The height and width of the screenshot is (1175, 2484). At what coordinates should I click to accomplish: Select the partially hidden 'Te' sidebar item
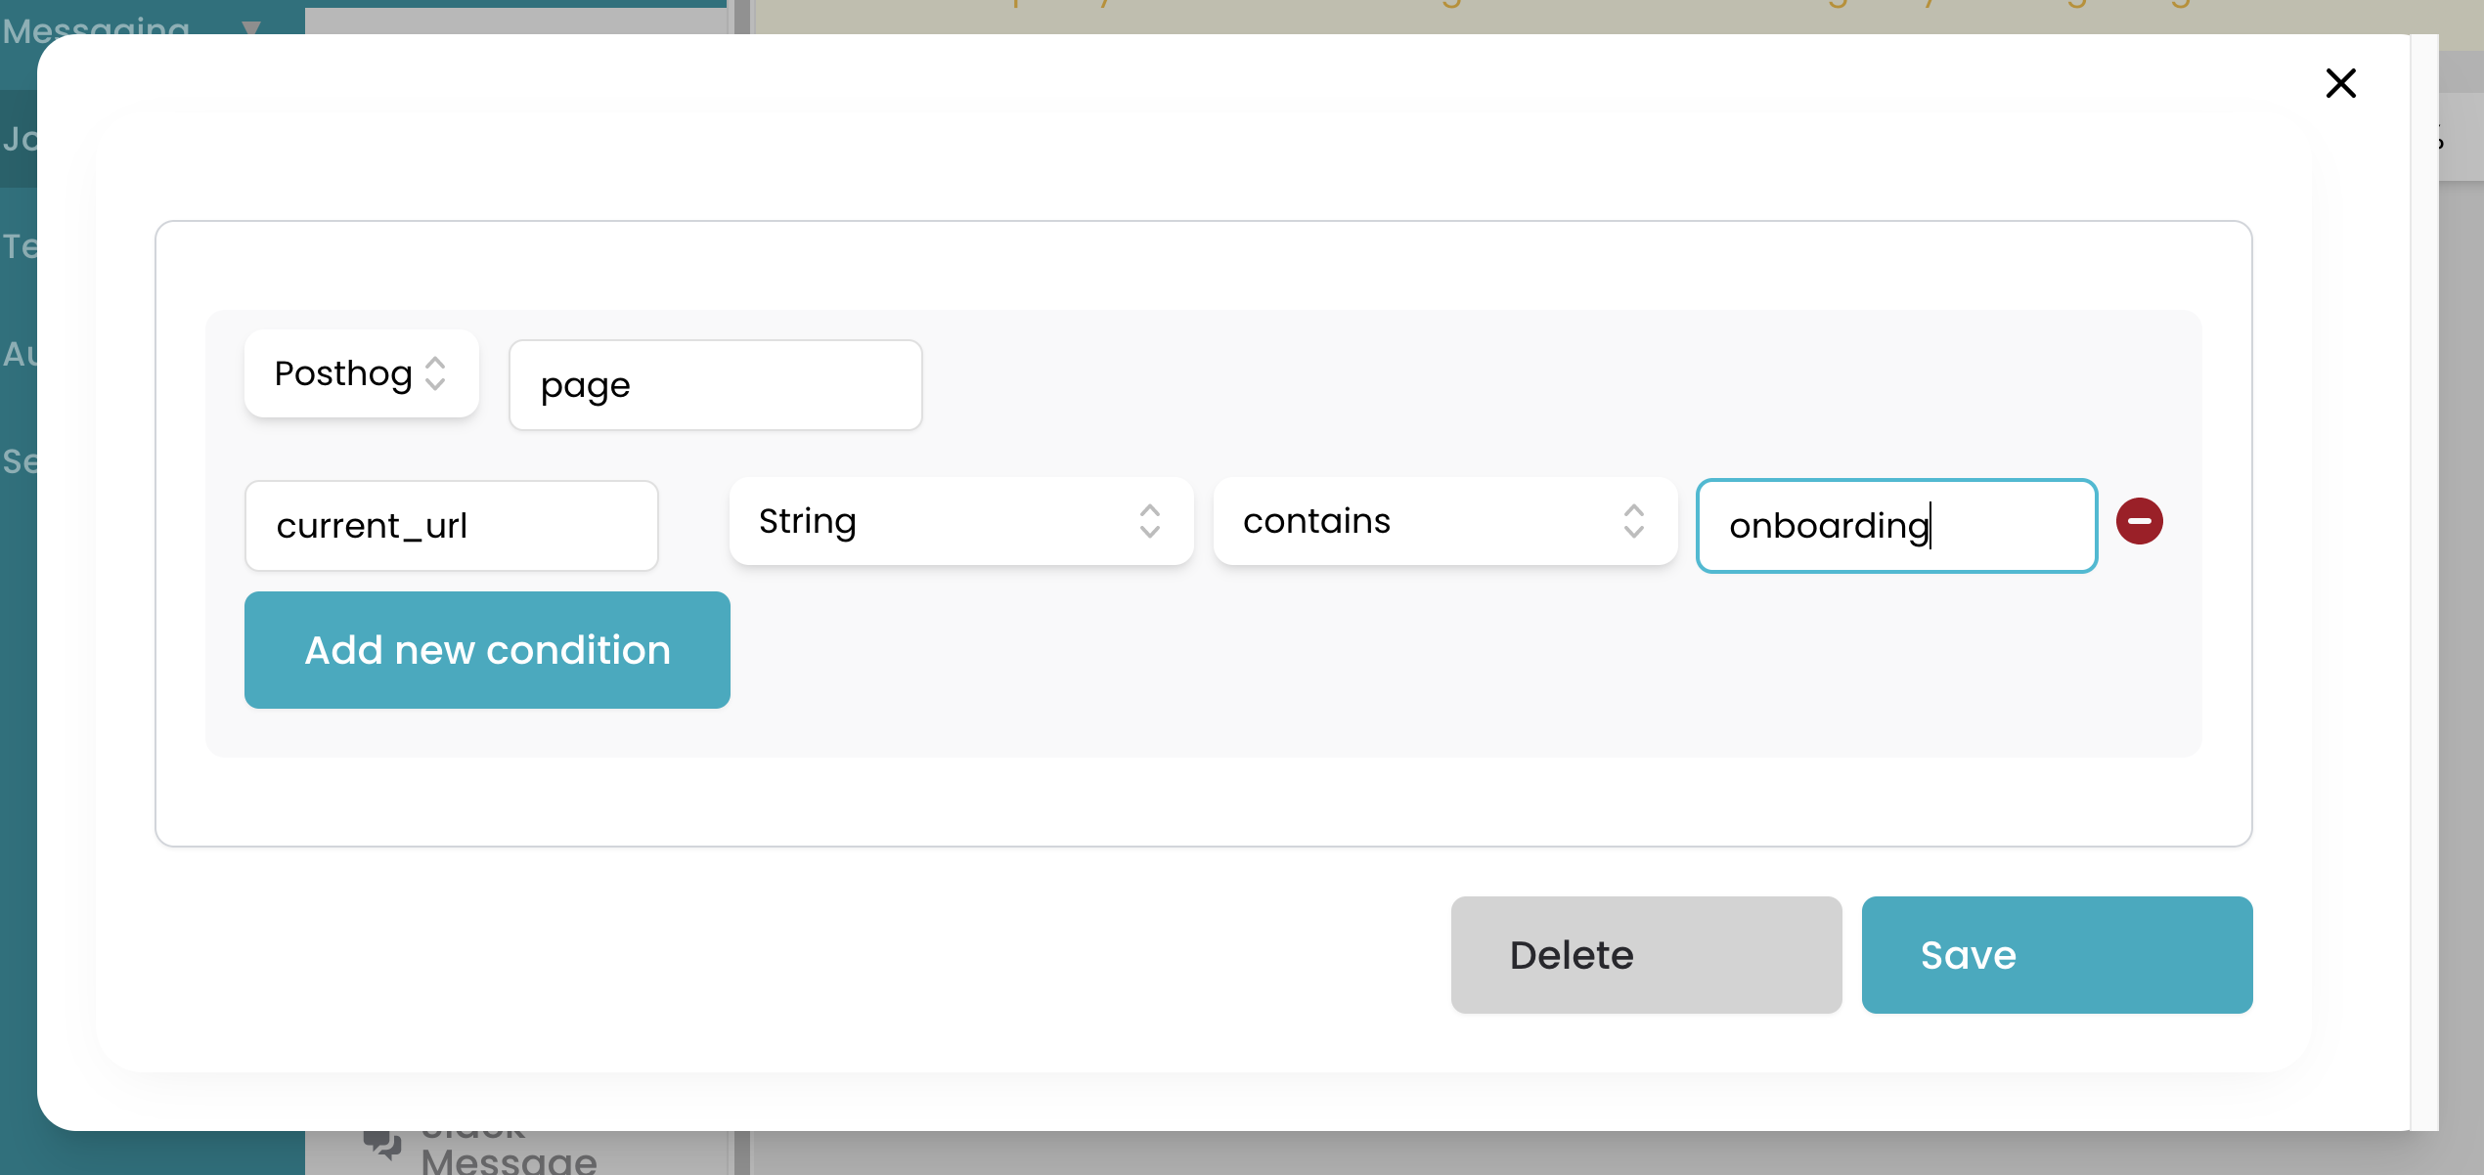tap(18, 245)
